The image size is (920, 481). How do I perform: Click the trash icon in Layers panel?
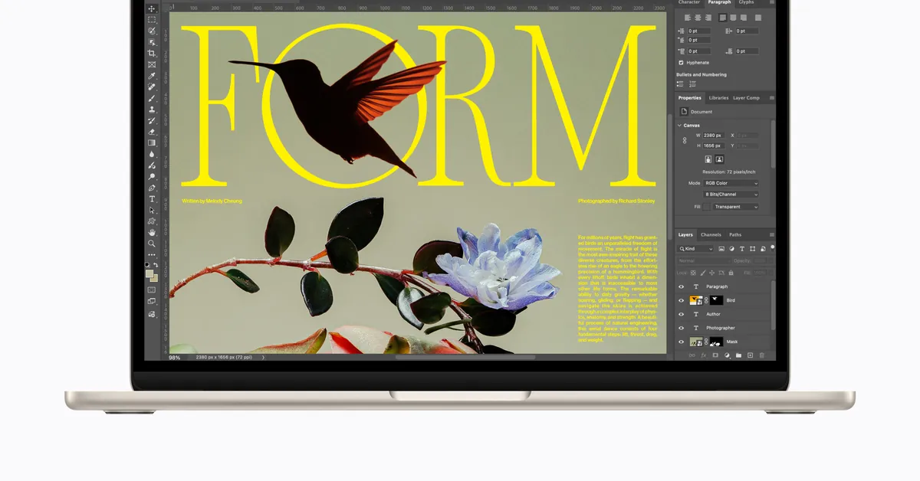(761, 355)
